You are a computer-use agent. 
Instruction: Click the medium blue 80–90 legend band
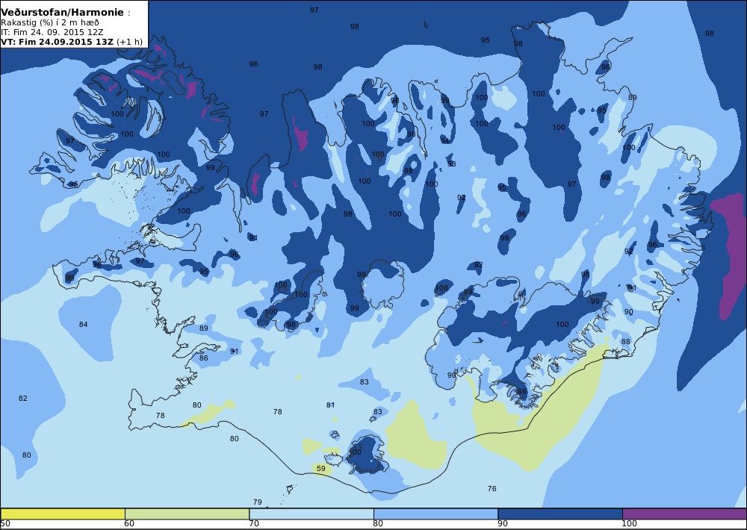[x=436, y=514]
